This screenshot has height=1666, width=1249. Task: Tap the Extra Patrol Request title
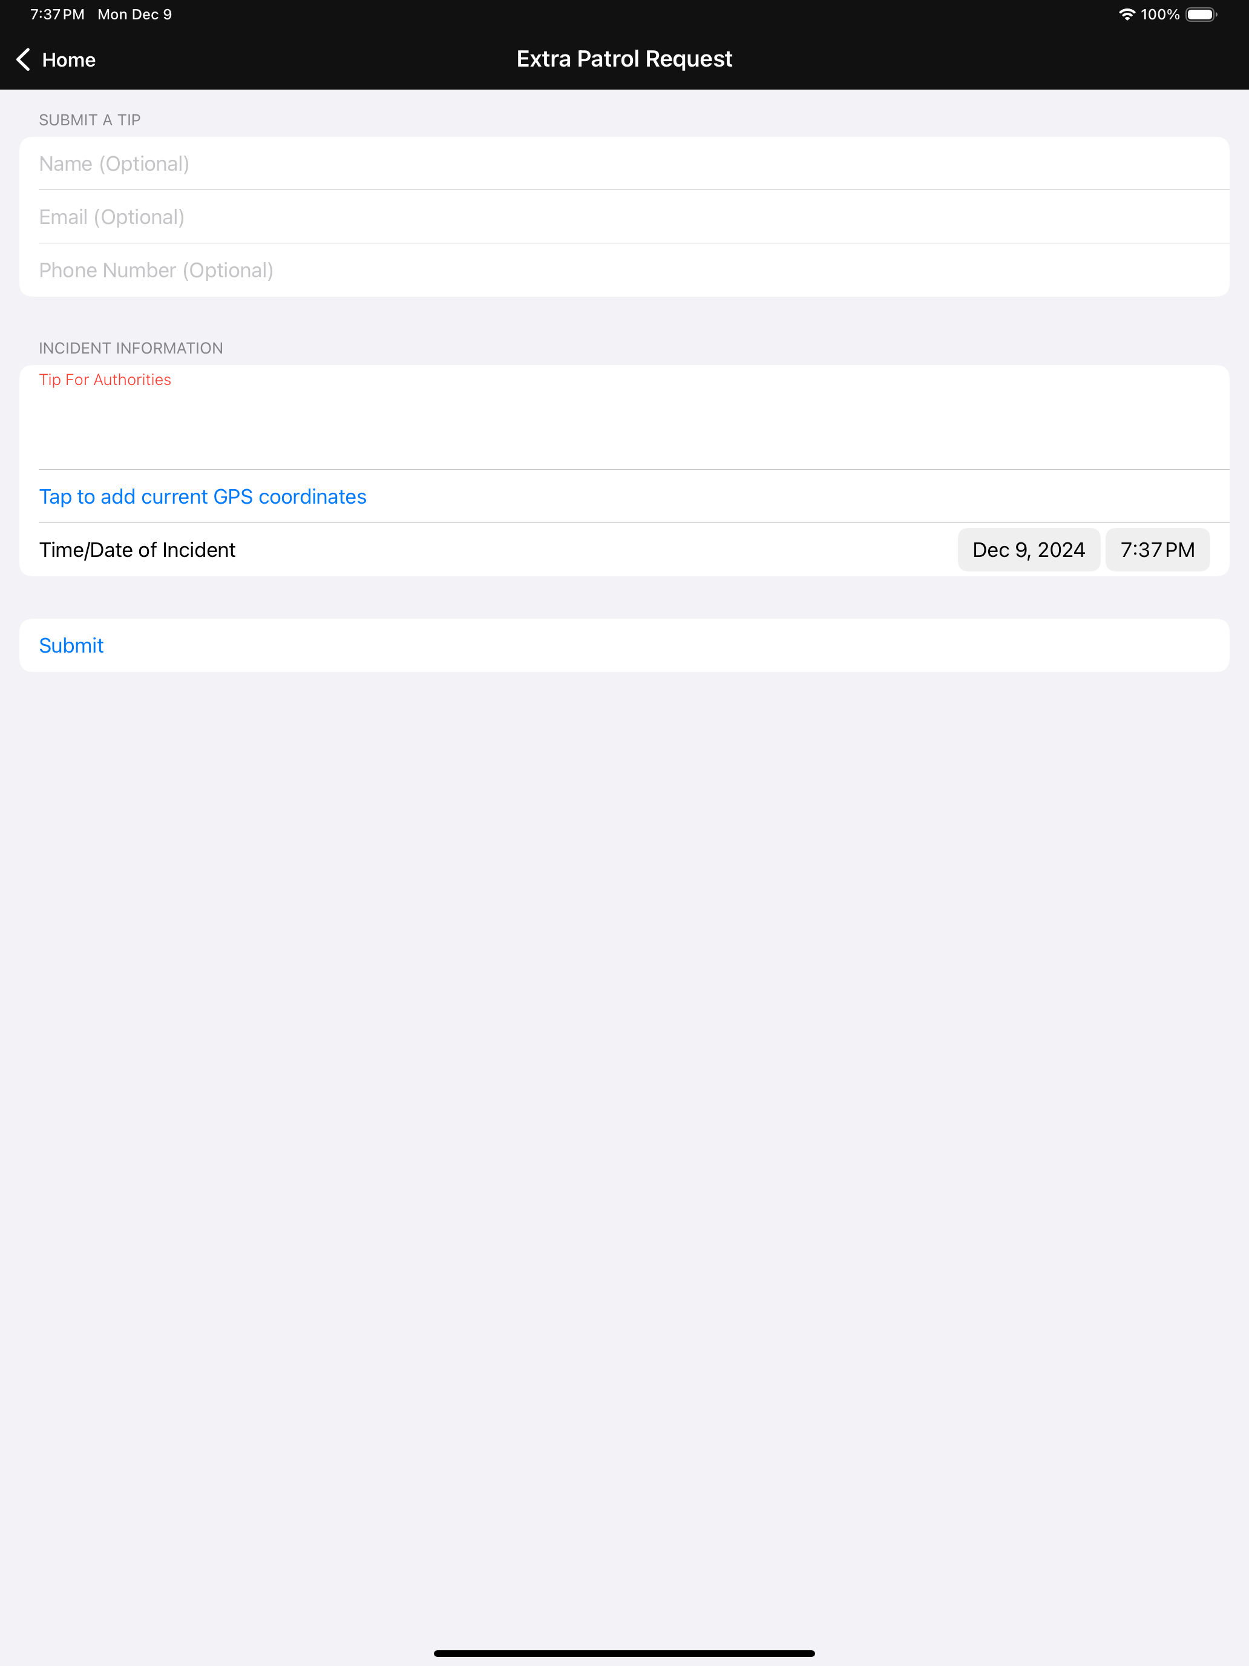click(x=624, y=59)
